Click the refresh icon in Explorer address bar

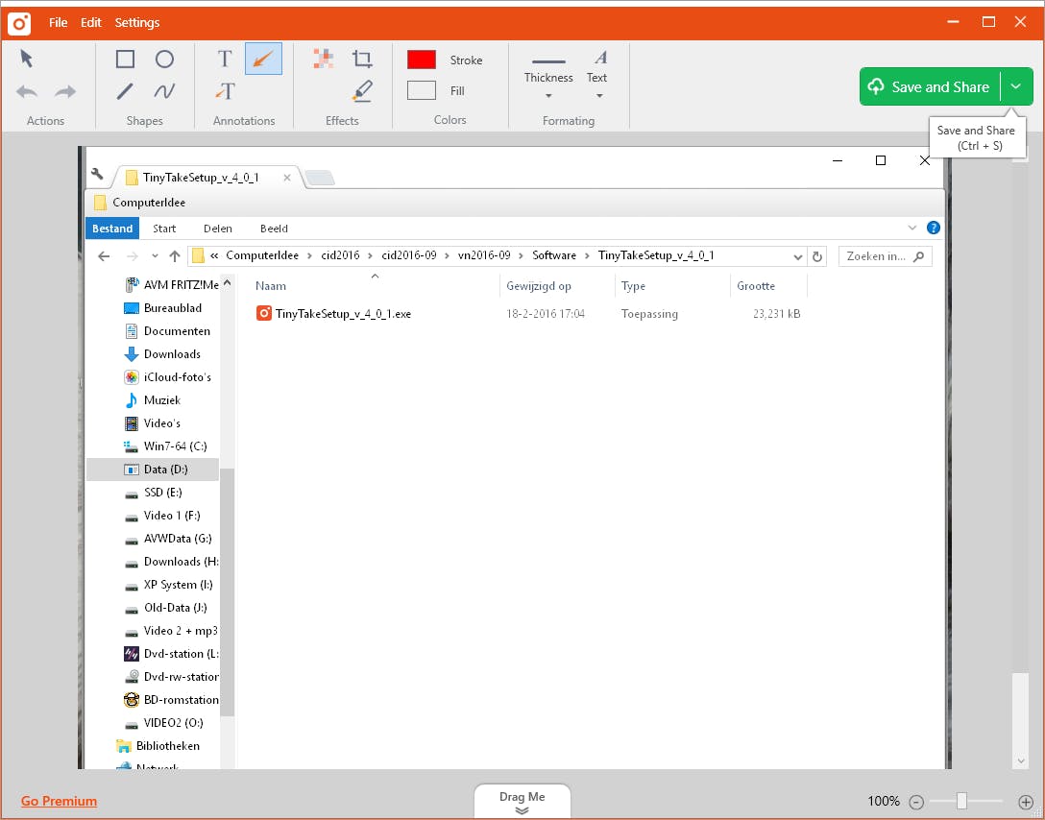click(817, 256)
